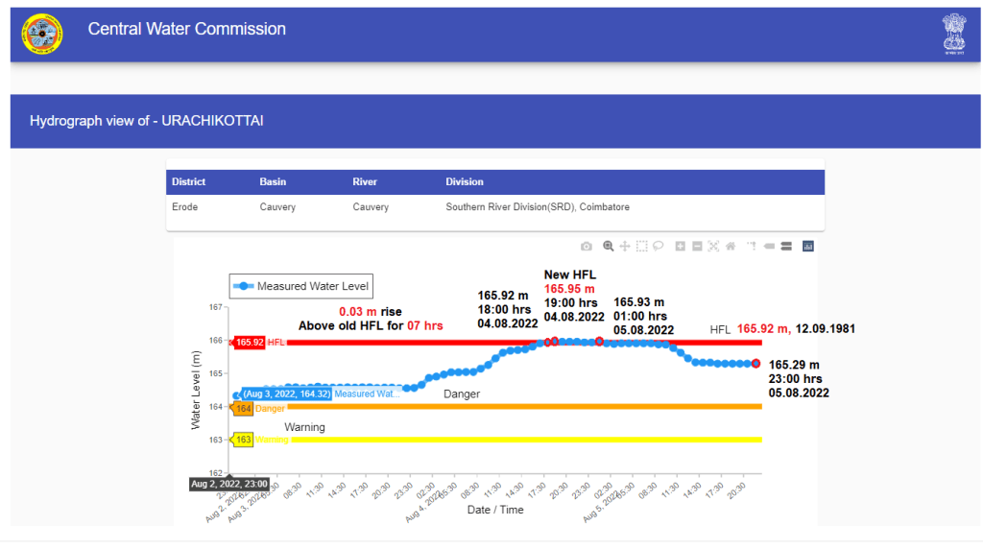
Task: Click the Central Water Commission logo
Action: (x=42, y=36)
